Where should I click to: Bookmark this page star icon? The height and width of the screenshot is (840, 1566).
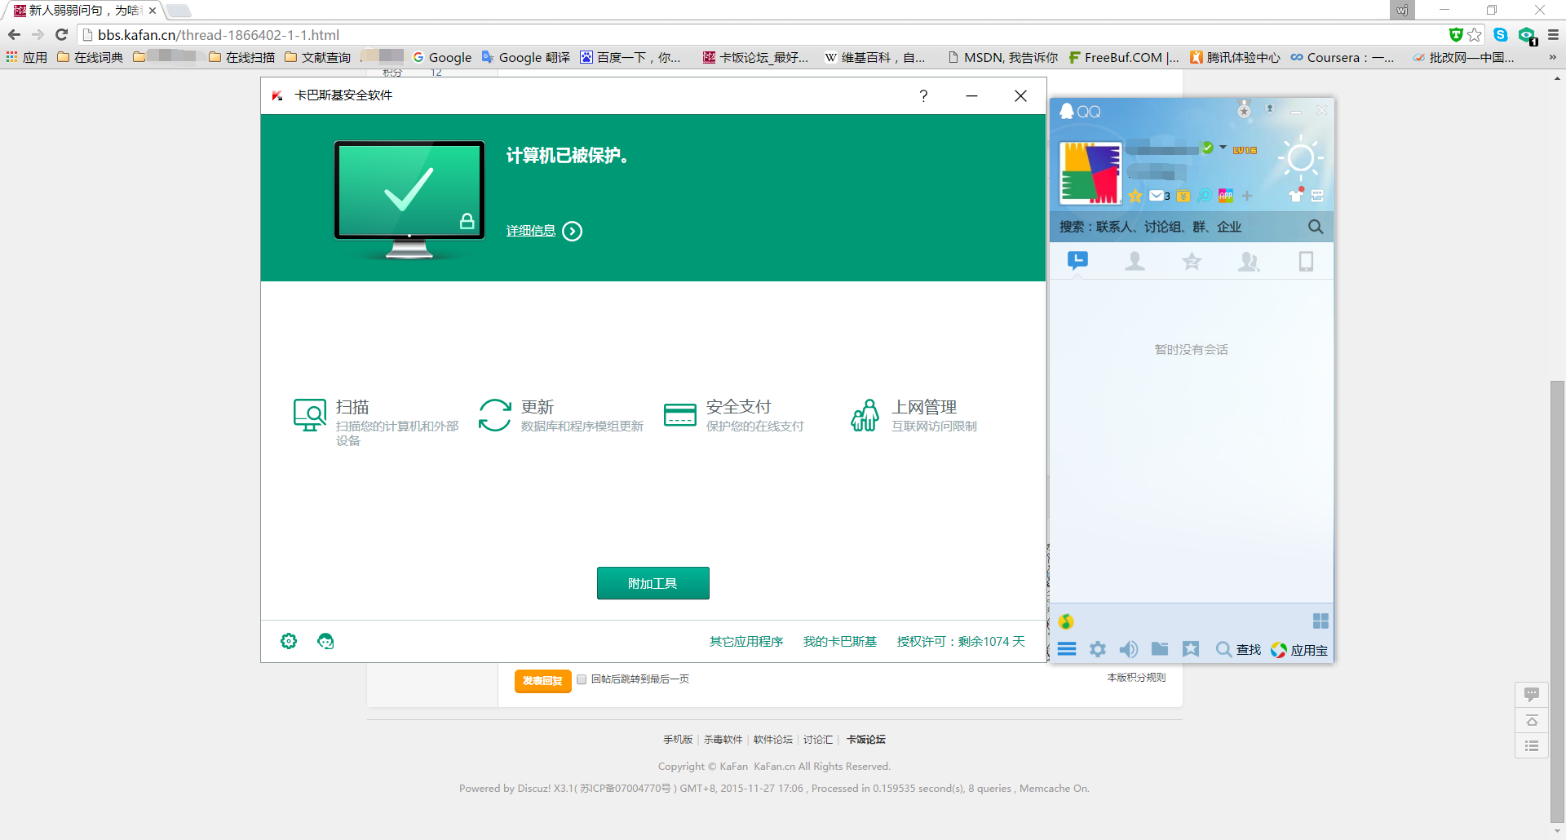click(x=1475, y=35)
